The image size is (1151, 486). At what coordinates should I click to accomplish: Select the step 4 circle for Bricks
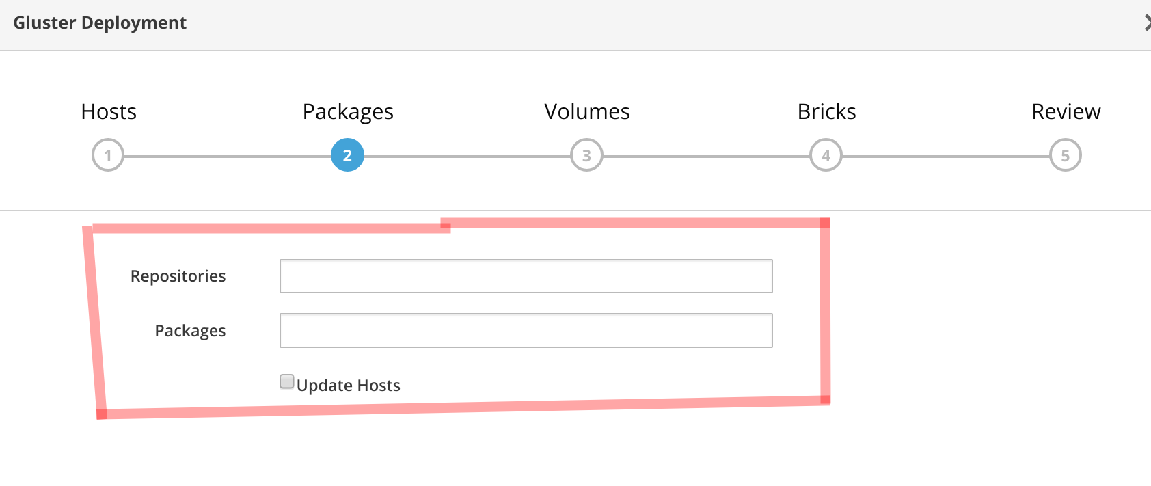tap(826, 155)
